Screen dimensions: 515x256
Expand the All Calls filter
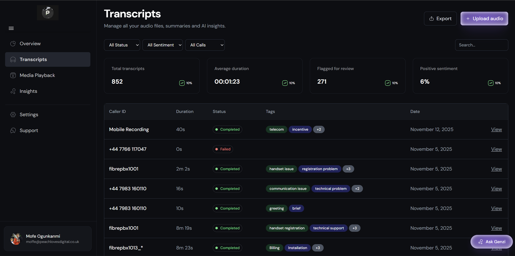(x=205, y=45)
